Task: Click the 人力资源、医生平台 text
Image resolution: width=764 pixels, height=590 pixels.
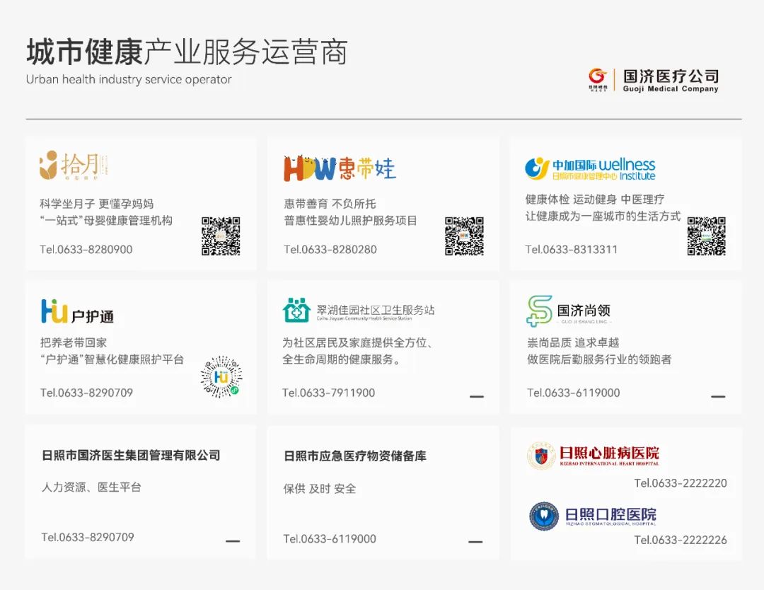Action: point(91,487)
